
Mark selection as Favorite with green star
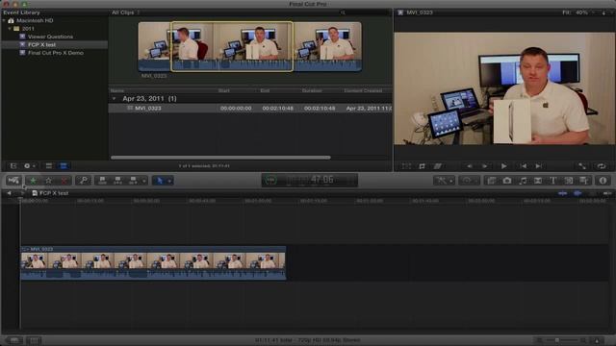[33, 181]
